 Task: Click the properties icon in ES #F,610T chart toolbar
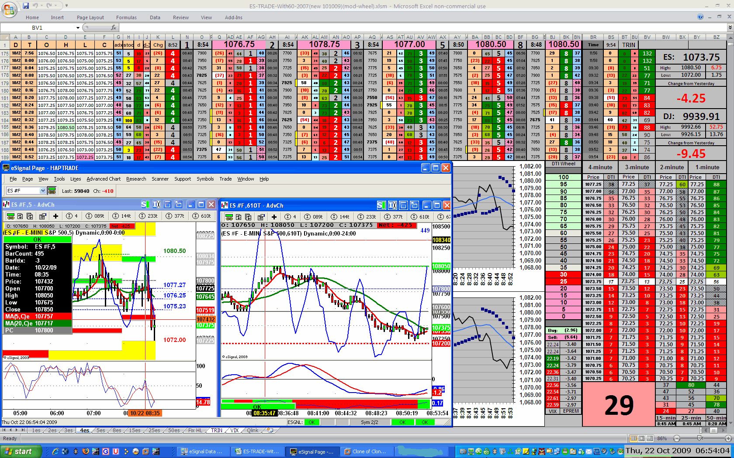(261, 217)
